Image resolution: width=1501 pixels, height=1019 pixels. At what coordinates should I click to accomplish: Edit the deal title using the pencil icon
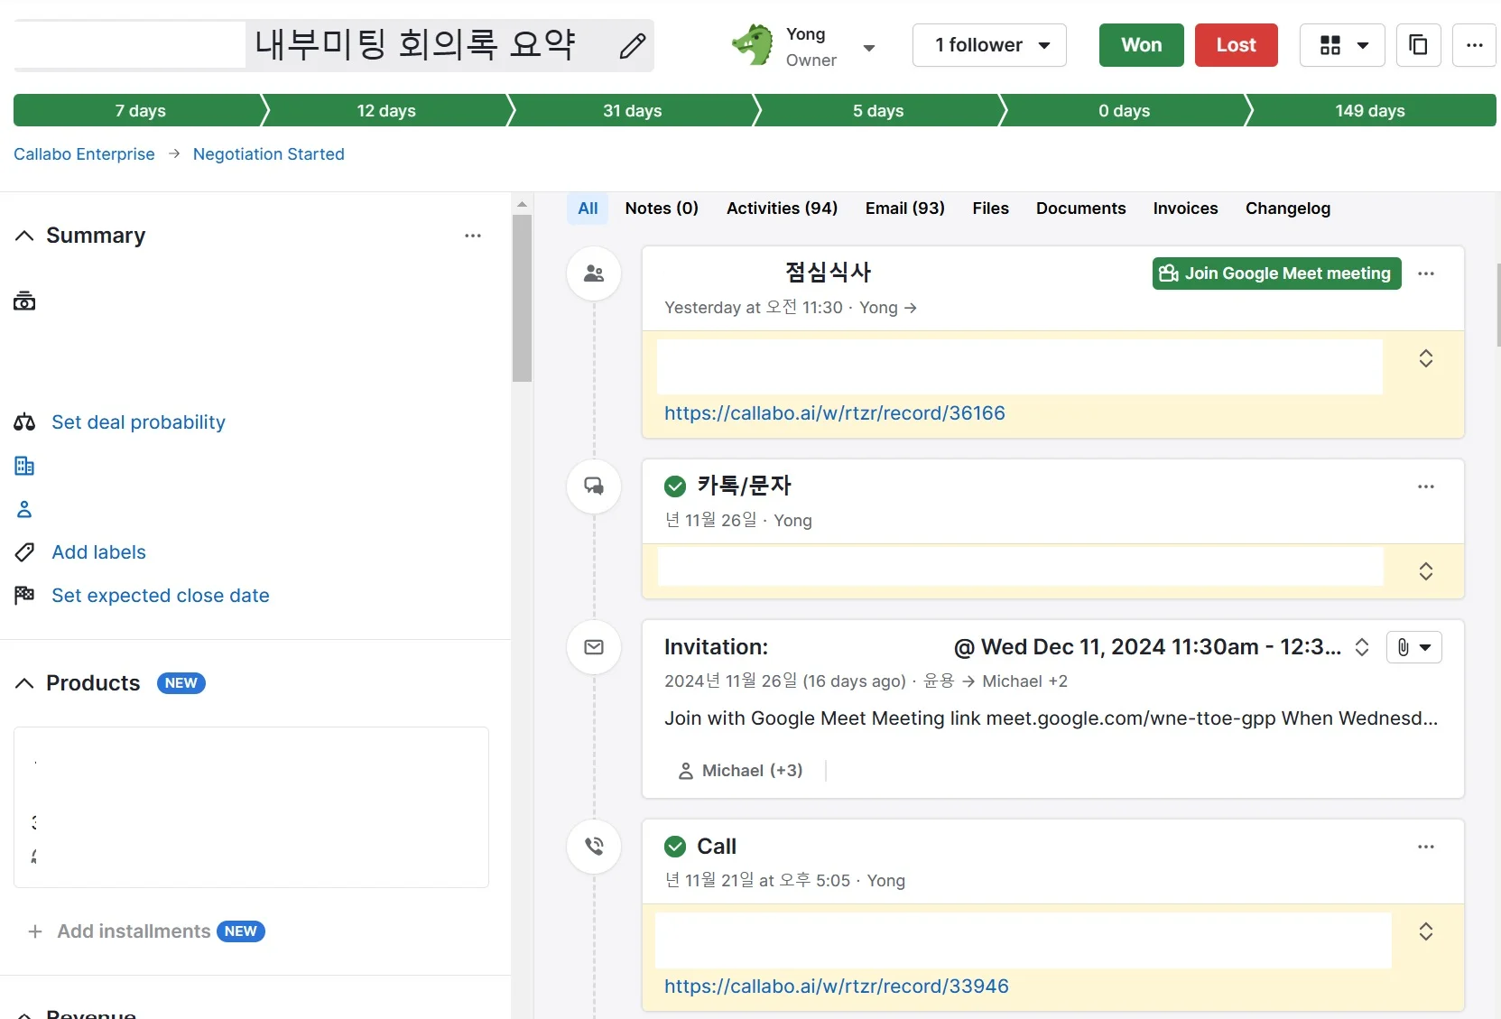(632, 45)
